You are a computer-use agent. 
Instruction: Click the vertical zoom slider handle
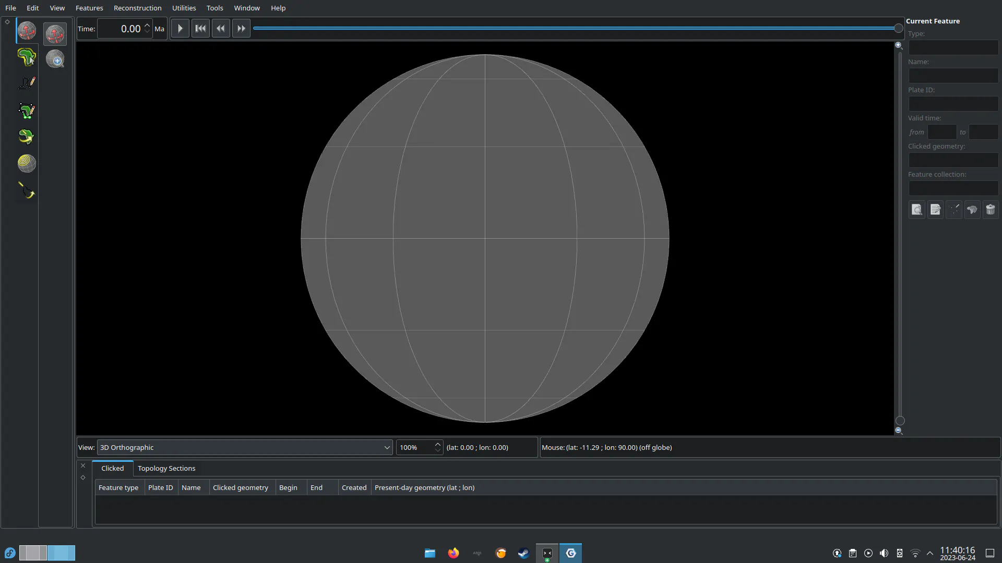[900, 421]
